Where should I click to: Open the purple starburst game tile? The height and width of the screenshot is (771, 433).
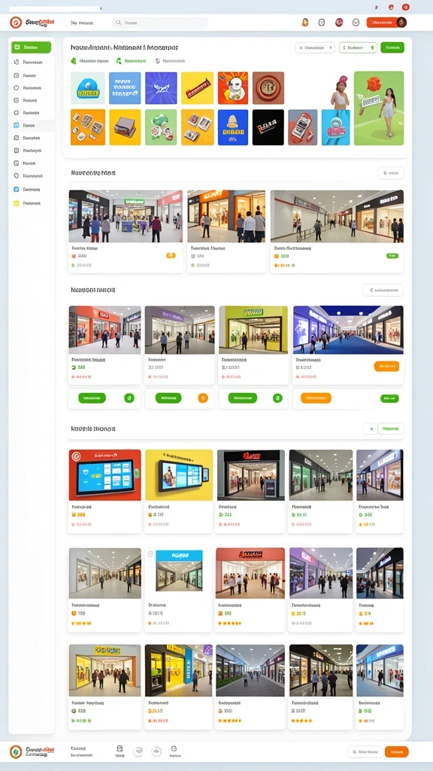161,88
